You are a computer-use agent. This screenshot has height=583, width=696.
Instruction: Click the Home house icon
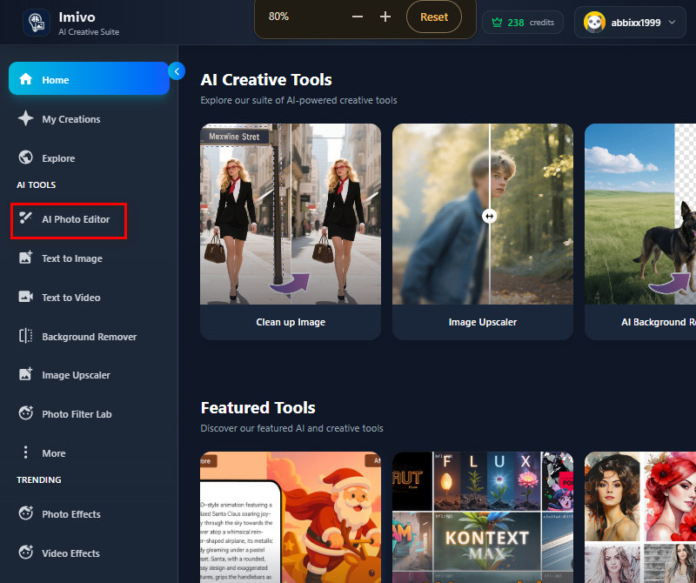point(26,79)
